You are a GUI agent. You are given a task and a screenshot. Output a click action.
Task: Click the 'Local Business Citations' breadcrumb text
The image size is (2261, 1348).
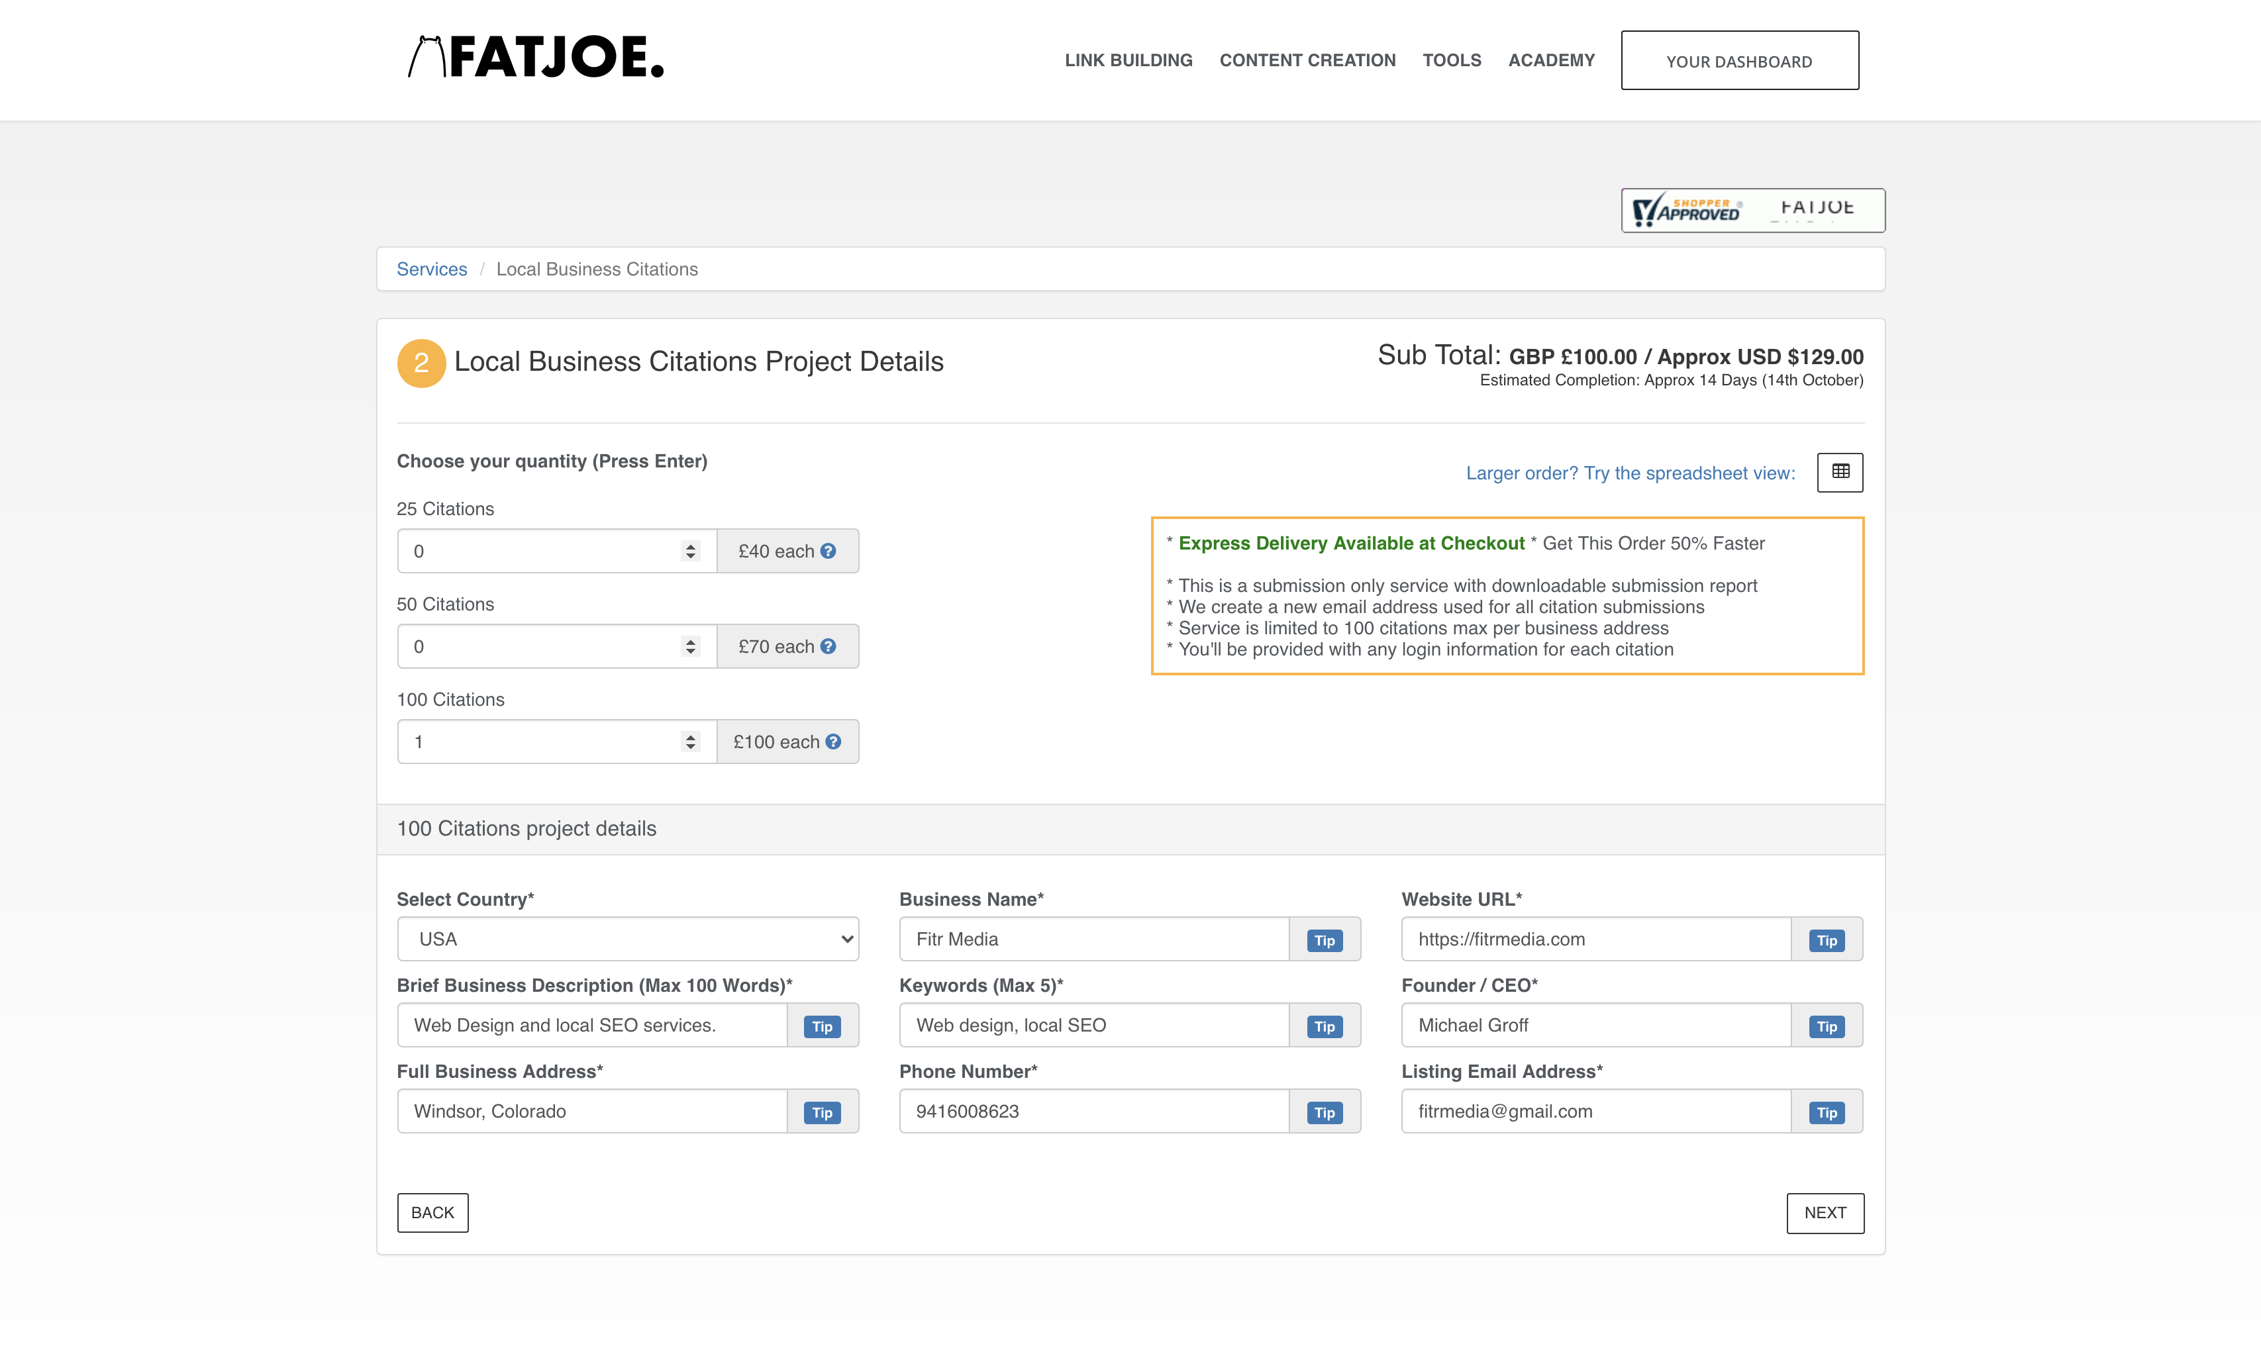click(597, 269)
